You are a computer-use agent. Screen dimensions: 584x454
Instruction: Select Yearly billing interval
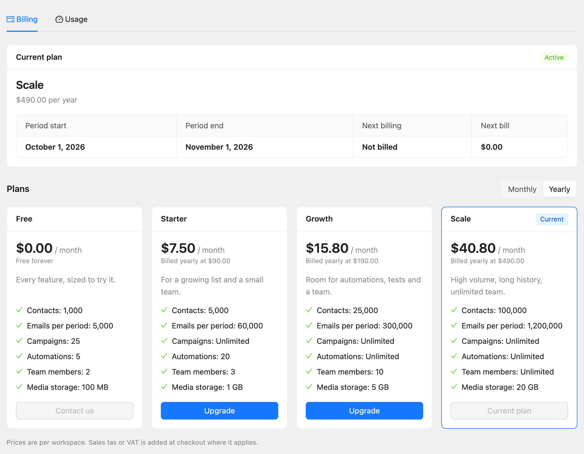[559, 189]
